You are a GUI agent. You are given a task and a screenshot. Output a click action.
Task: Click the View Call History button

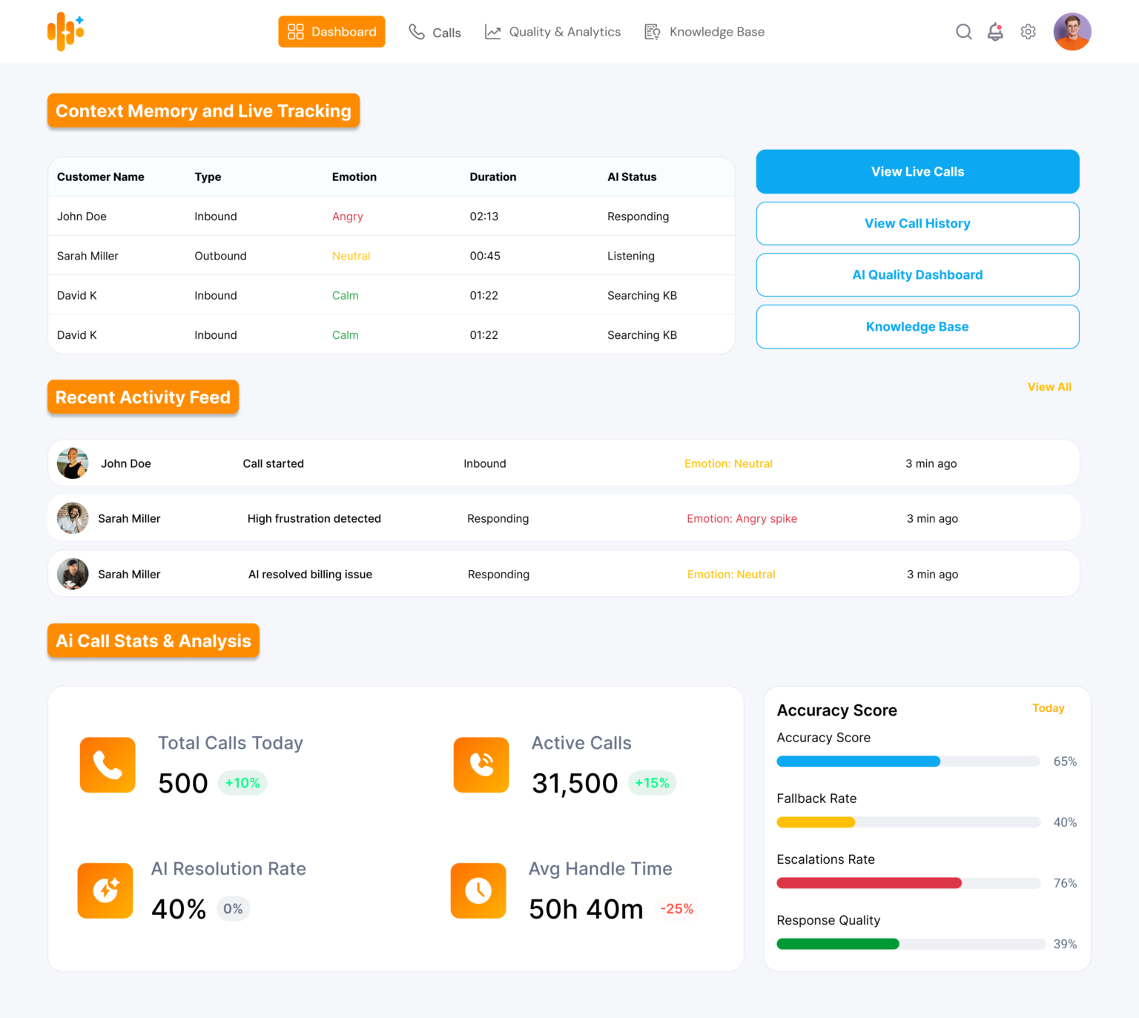[x=917, y=223]
